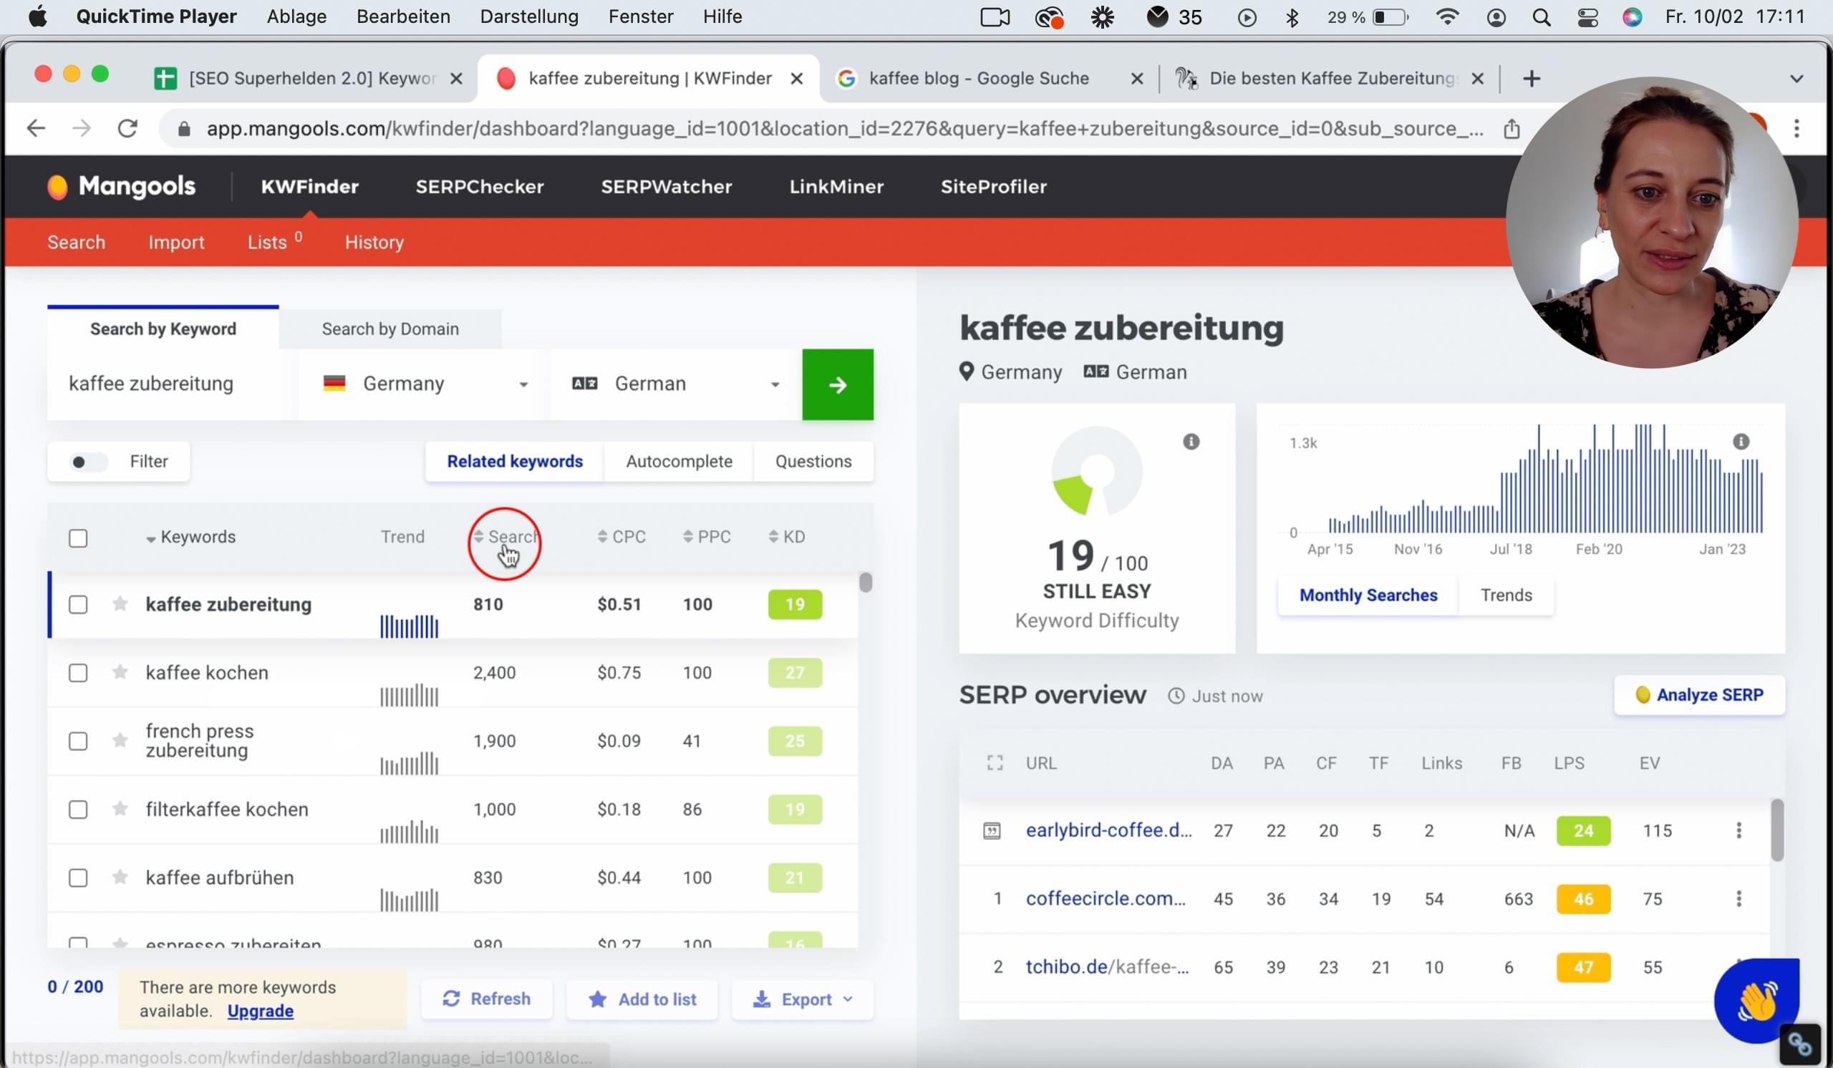Reload the browser page

coord(127,129)
